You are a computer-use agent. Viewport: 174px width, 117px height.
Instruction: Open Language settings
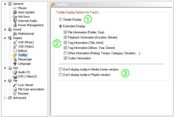point(25,64)
